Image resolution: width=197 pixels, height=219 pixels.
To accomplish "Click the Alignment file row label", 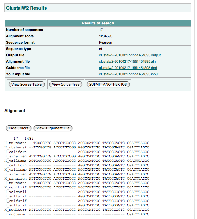I will coord(18,61).
